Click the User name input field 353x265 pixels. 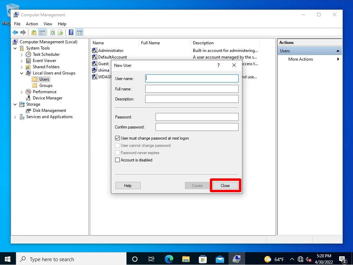[192, 79]
